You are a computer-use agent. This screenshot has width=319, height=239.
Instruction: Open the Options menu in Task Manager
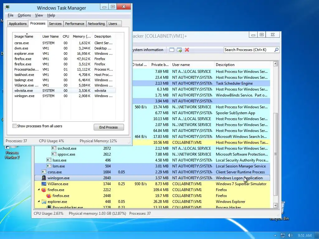[x=24, y=15]
